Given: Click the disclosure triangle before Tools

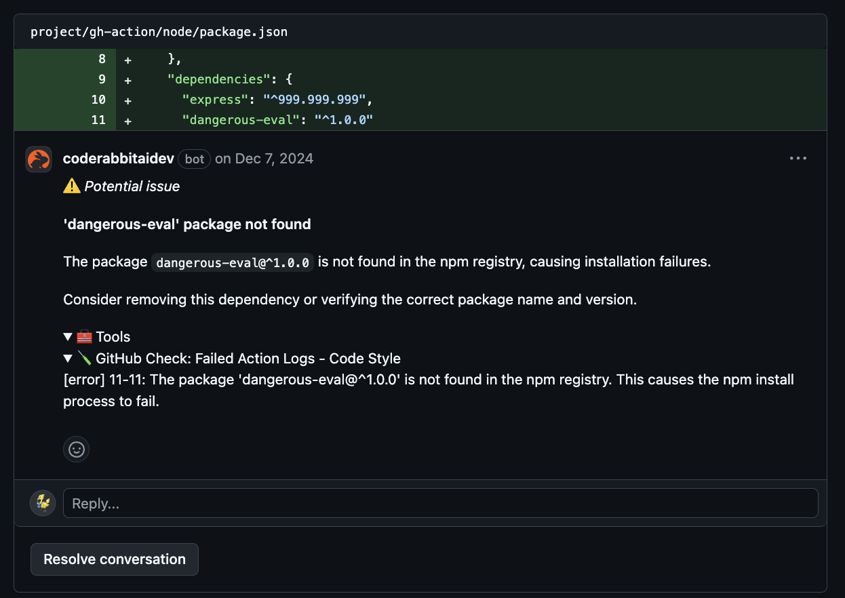Looking at the screenshot, I should point(67,336).
